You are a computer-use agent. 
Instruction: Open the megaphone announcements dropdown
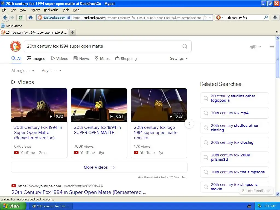point(255,46)
